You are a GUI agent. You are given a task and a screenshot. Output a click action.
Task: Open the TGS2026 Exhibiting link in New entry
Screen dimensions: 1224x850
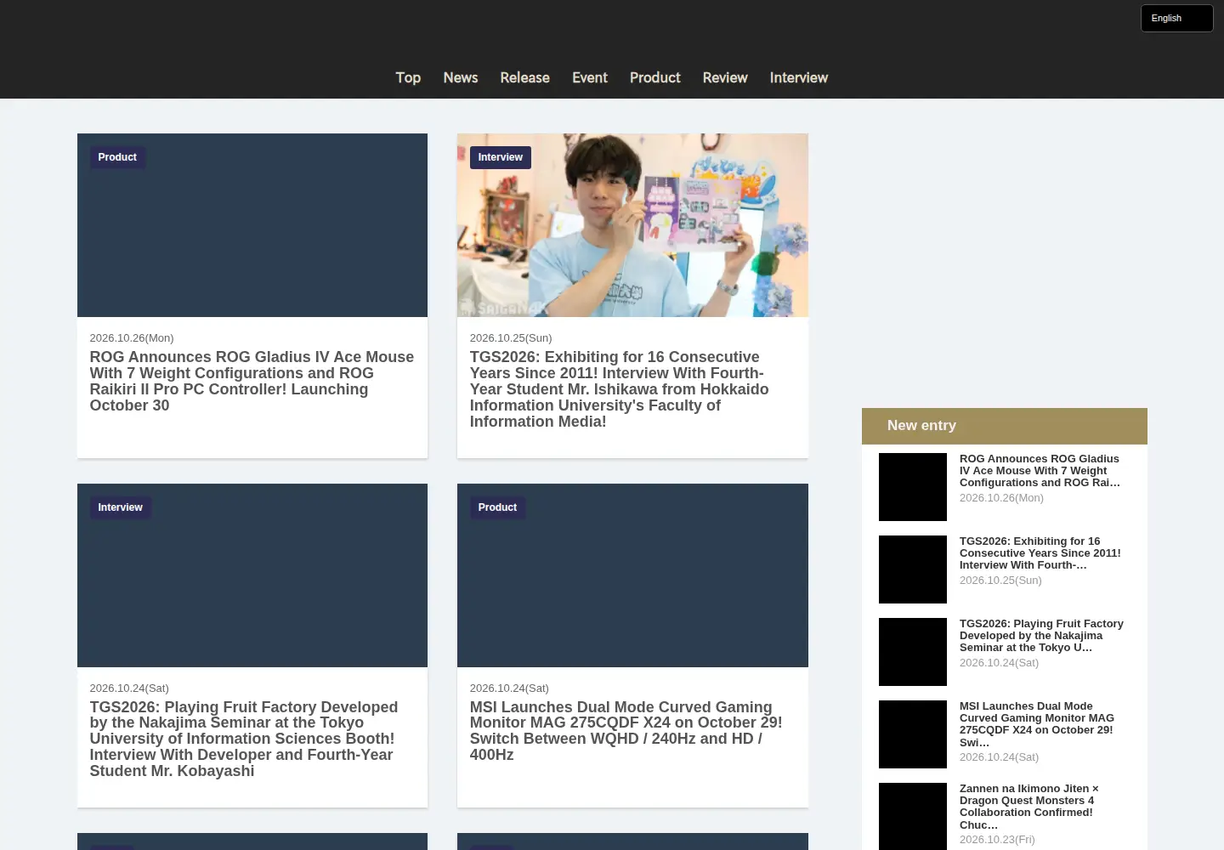pyautogui.click(x=1040, y=553)
